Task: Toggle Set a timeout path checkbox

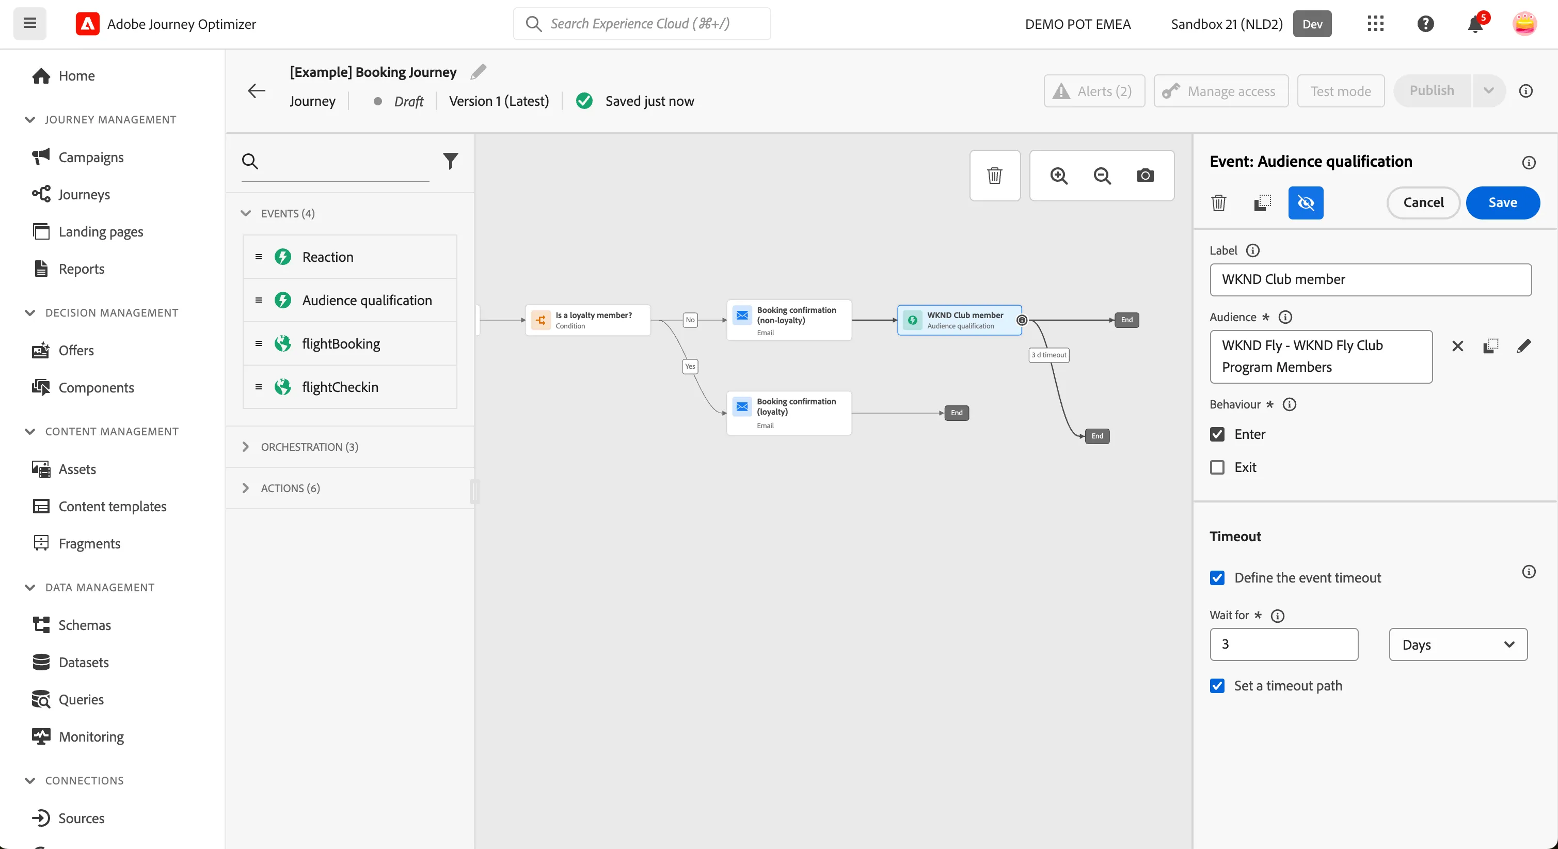Action: point(1217,686)
